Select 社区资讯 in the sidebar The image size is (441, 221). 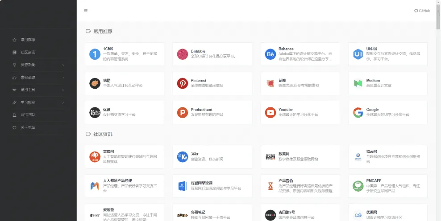28,53
